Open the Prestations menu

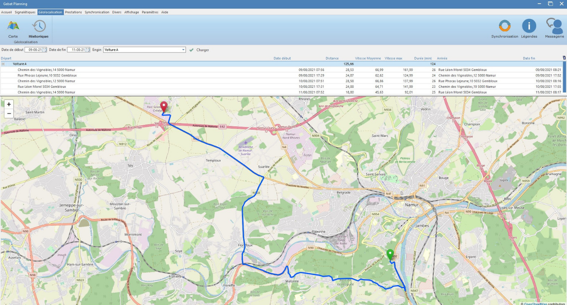[73, 12]
